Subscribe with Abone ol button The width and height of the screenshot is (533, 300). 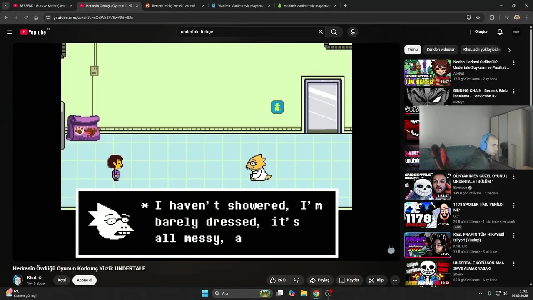coord(85,280)
